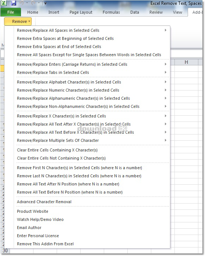Switch to the Formulas ribbon tab
The width and height of the screenshot is (205, 256).
pyautogui.click(x=111, y=12)
